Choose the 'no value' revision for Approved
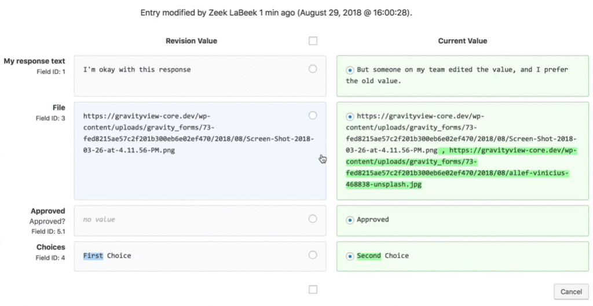The height and width of the screenshot is (306, 593). 313,219
